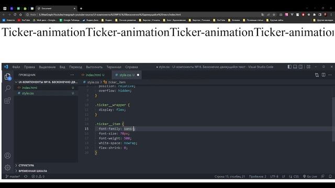Image resolution: width=335 pixels, height=188 pixels.
Task: Click the display: flex line
Action: pyautogui.click(x=112, y=110)
